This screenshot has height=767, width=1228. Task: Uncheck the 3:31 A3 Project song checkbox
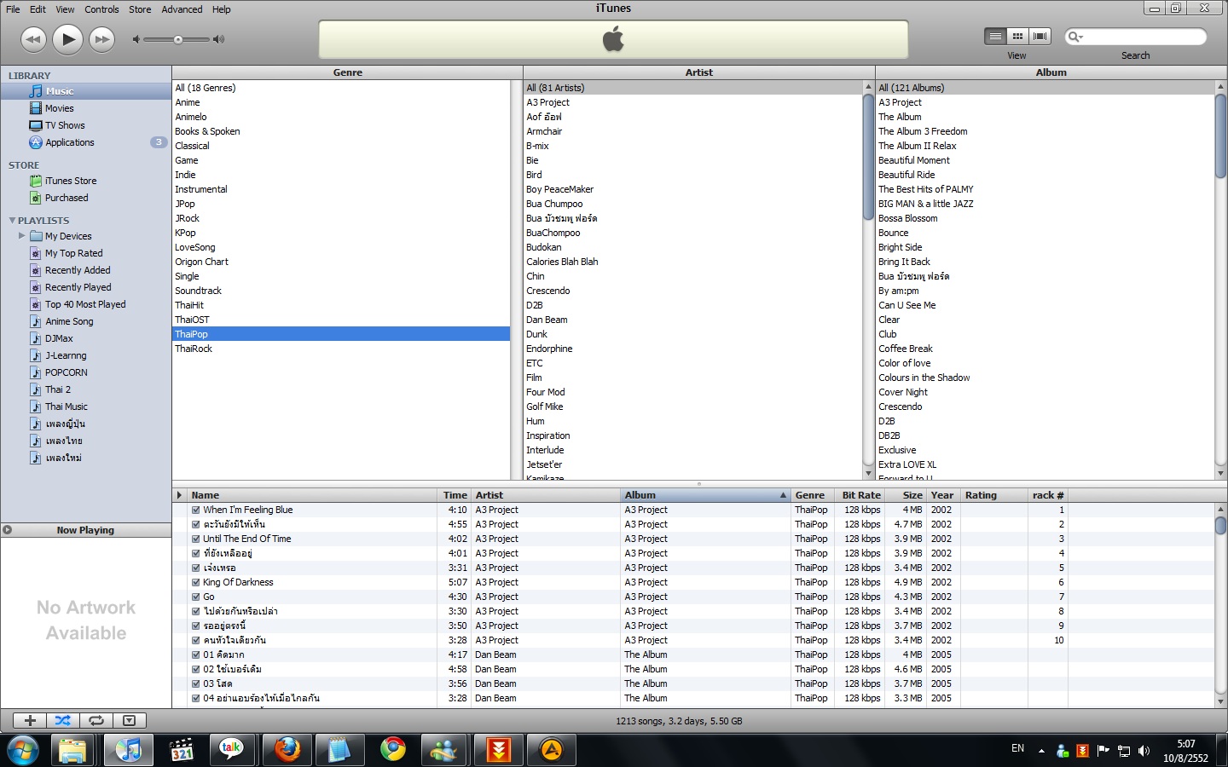point(196,568)
